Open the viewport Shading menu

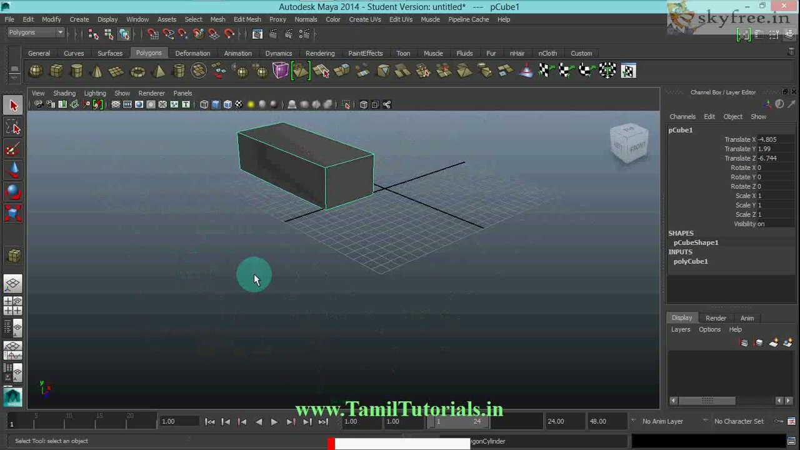64,93
